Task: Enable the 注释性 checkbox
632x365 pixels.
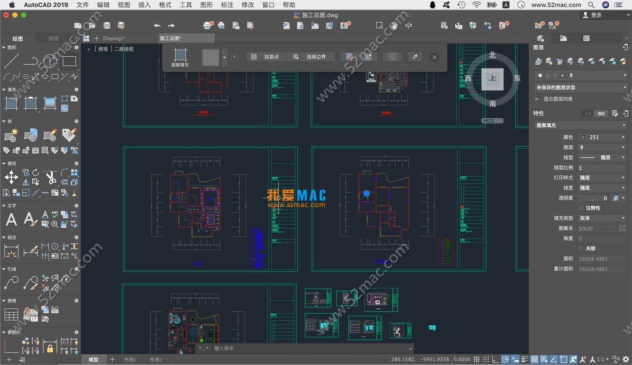Action: [581, 208]
